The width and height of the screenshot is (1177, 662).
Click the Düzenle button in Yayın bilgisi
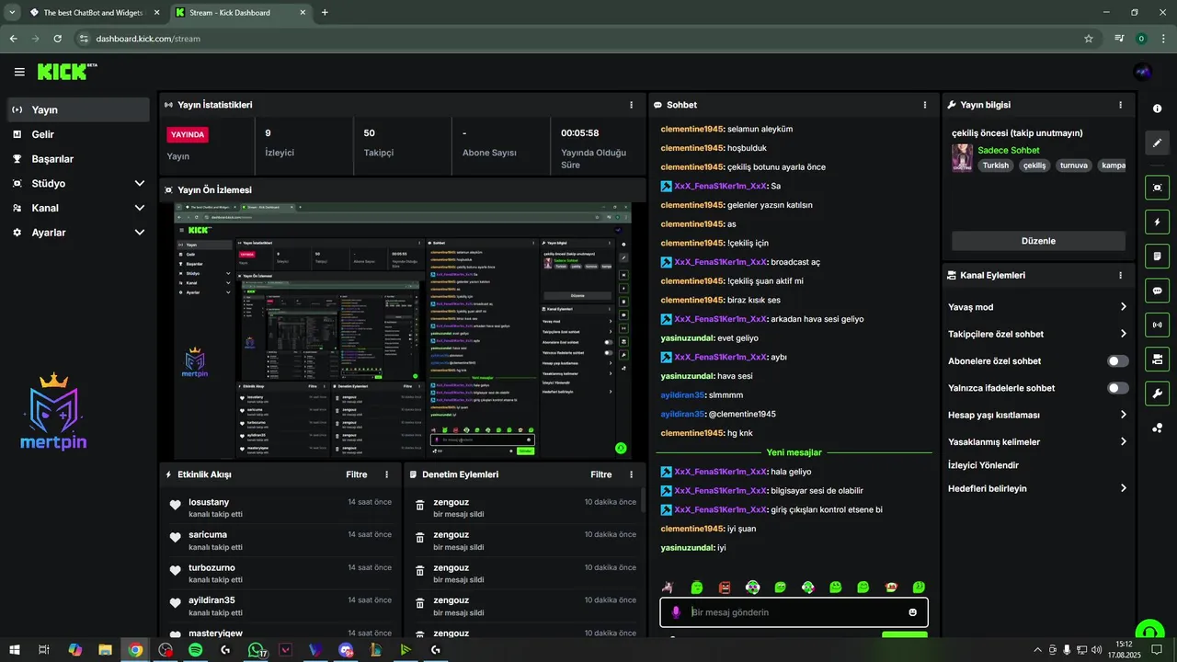1038,241
